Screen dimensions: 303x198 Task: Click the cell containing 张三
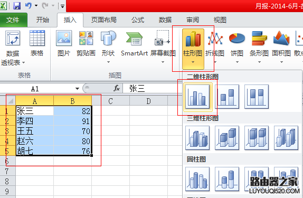click(x=35, y=111)
